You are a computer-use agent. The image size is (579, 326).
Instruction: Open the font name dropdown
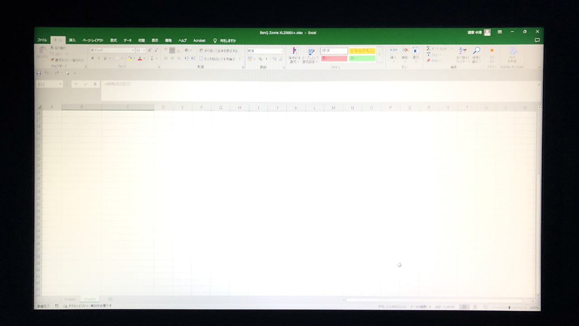133,50
